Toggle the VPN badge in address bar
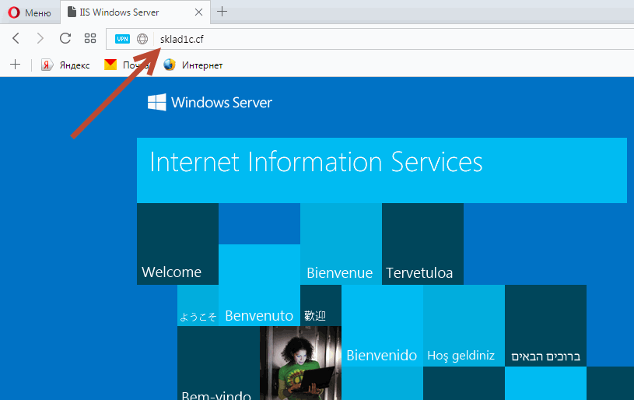This screenshot has height=400, width=634. click(x=122, y=39)
